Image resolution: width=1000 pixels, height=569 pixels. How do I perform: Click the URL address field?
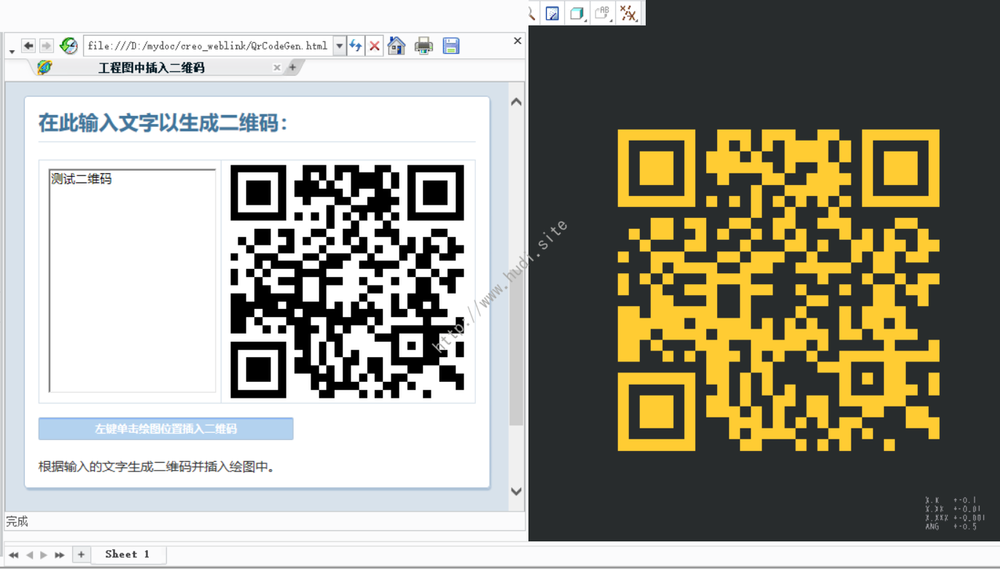(208, 46)
